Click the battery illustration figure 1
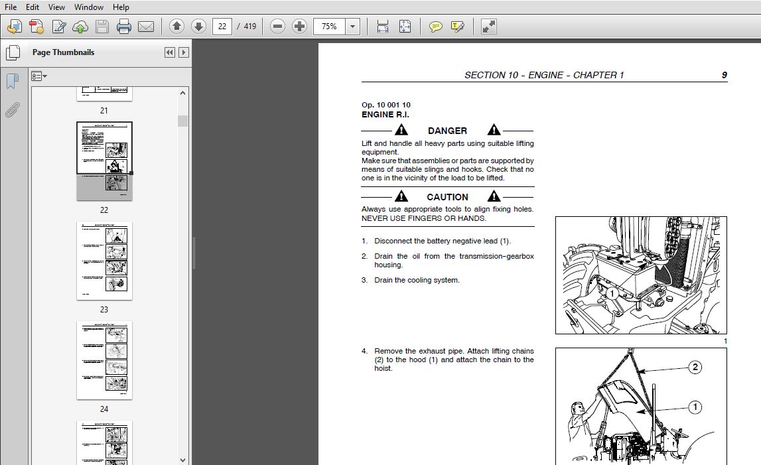Viewport: 761px width, 465px height. (x=641, y=275)
